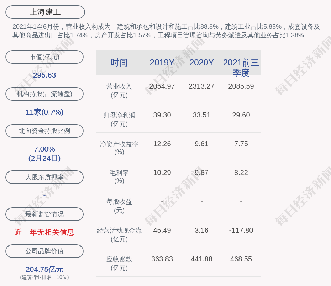Select the 毛利率(%) row label
The height and width of the screenshot is (286, 331).
coord(119,177)
